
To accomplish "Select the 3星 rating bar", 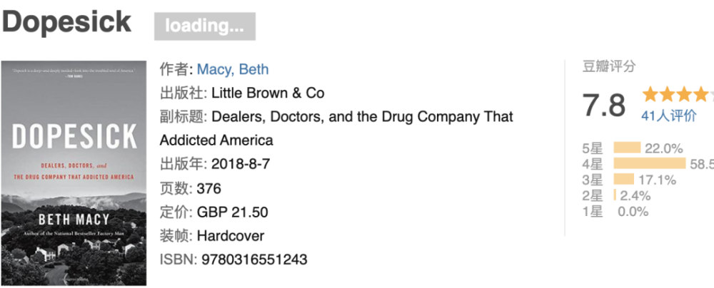I will [x=623, y=180].
